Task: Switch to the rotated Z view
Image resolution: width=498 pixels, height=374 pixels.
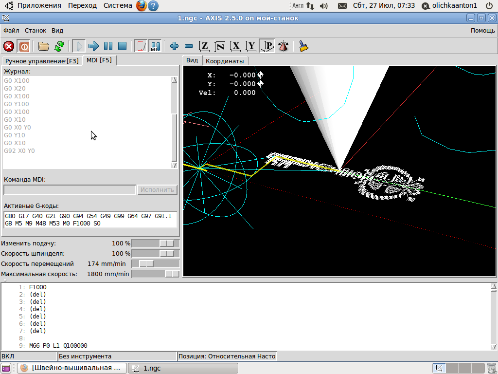Action: tap(219, 46)
